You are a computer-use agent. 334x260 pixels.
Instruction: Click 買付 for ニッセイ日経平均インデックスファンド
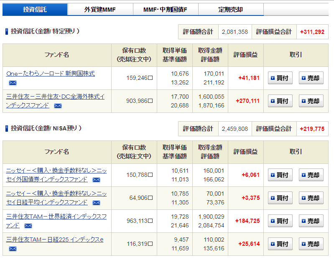pos(280,198)
